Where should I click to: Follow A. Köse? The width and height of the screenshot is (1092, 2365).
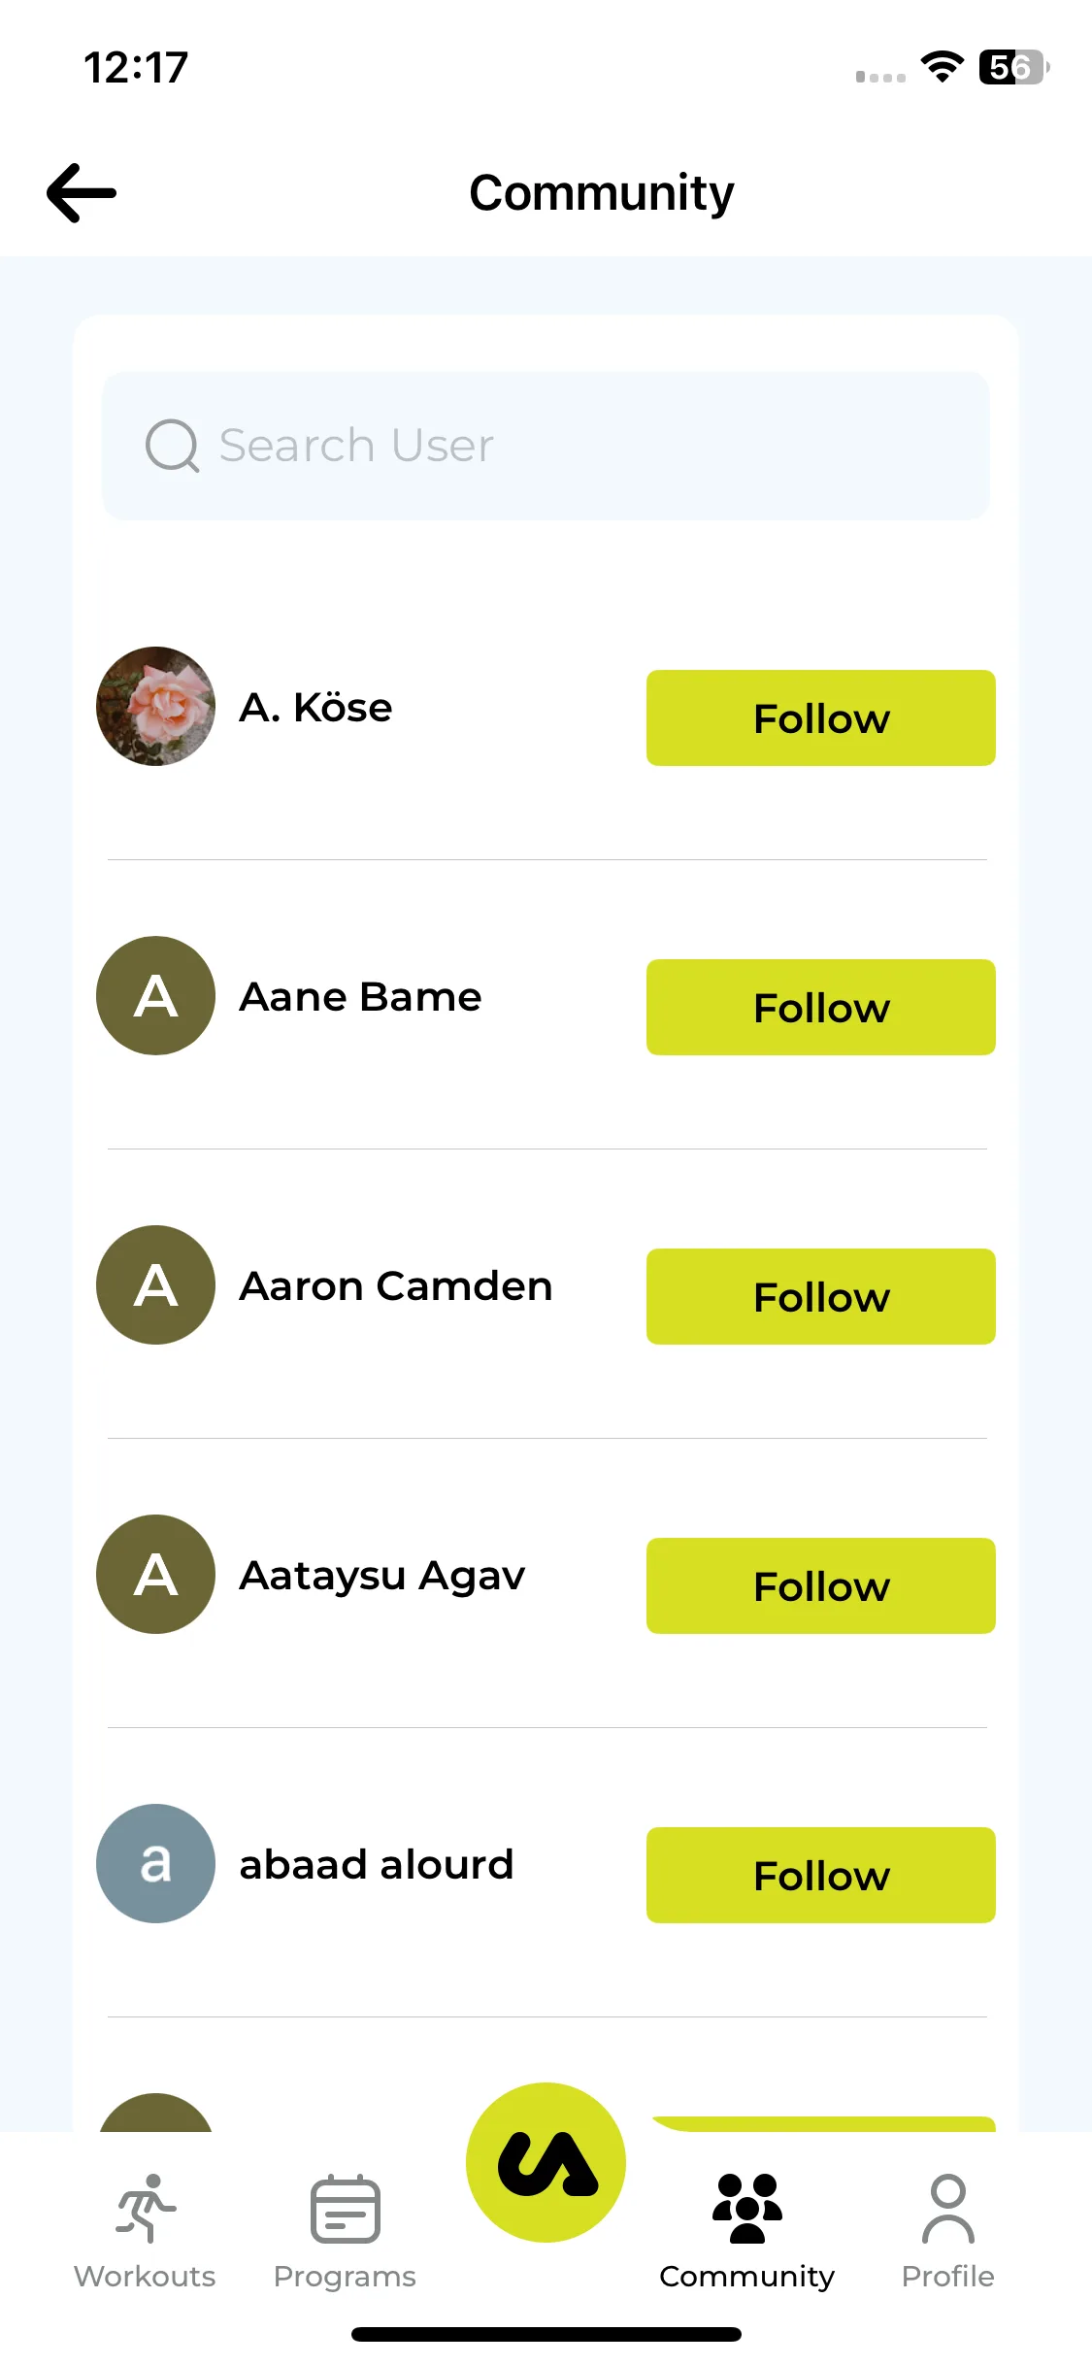tap(821, 717)
